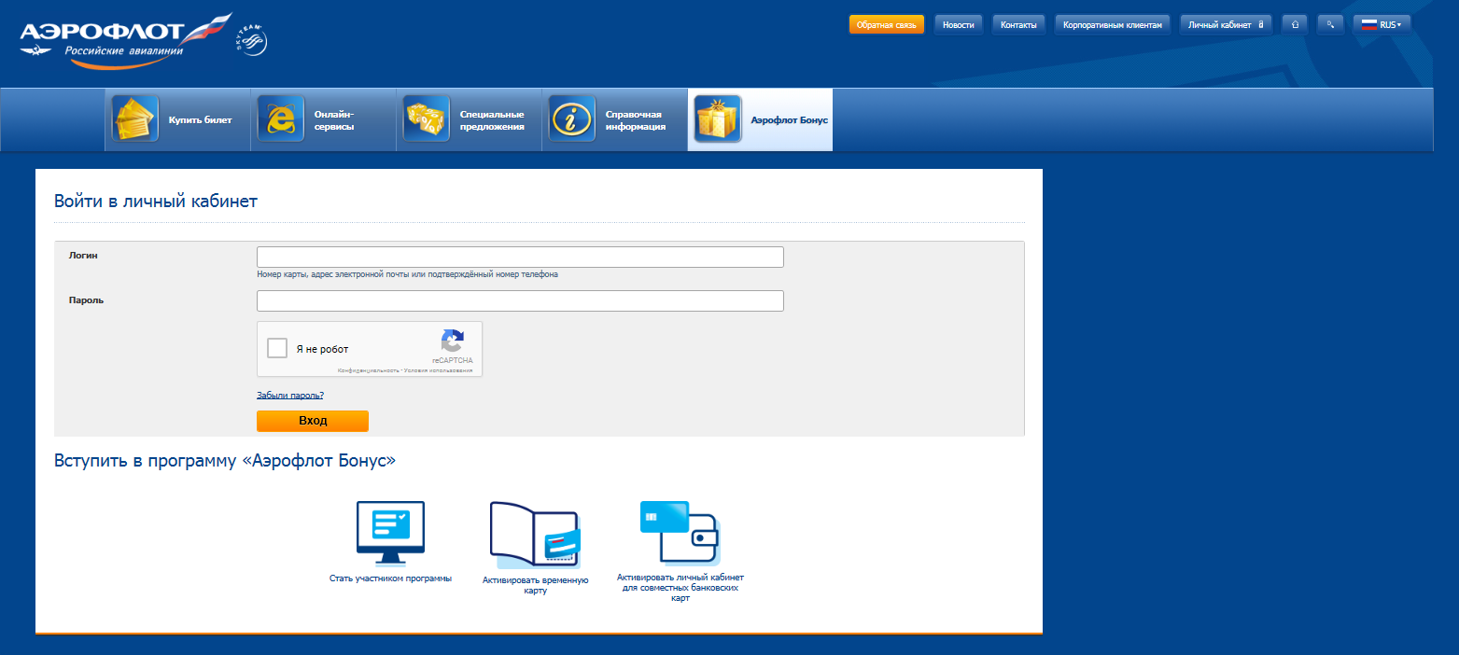Open the Новости page
Screen dimensions: 1459x655
tap(959, 25)
